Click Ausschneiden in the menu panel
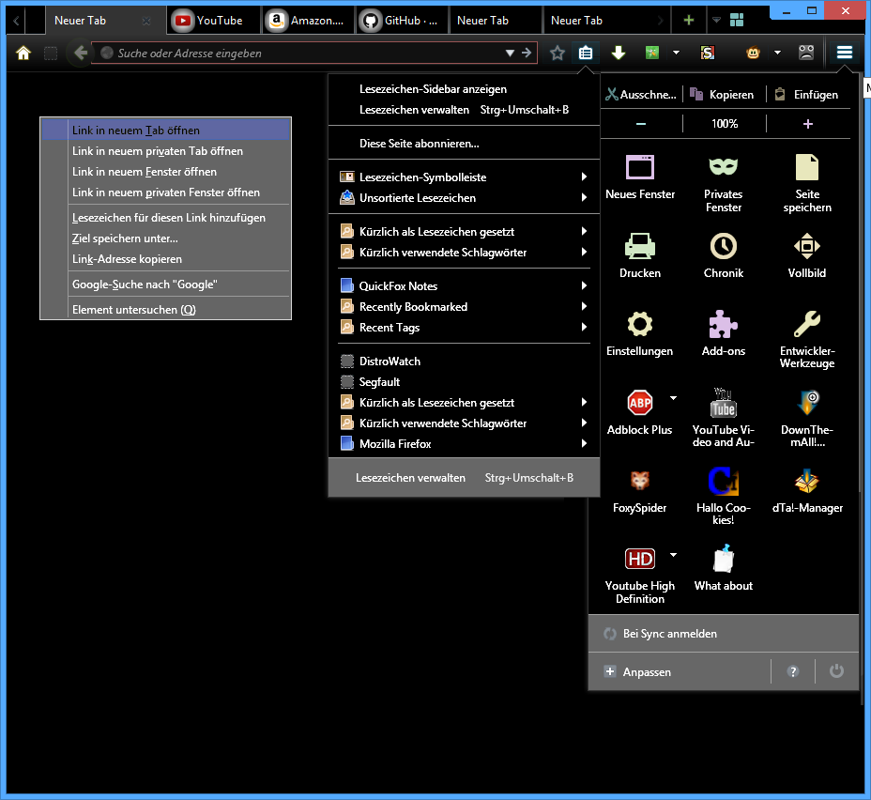 (x=640, y=95)
